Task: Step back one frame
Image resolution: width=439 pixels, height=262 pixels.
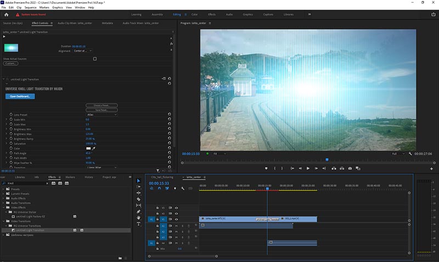Action: pyautogui.click(x=300, y=169)
